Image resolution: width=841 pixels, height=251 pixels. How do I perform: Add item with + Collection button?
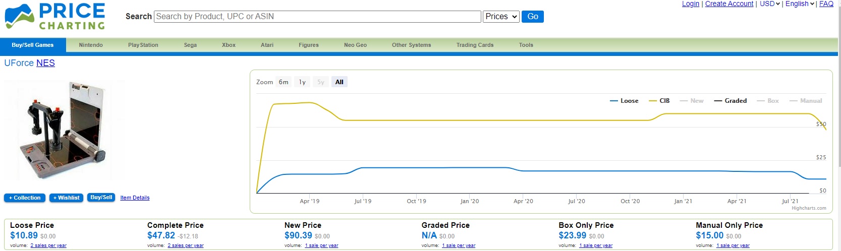coord(25,198)
